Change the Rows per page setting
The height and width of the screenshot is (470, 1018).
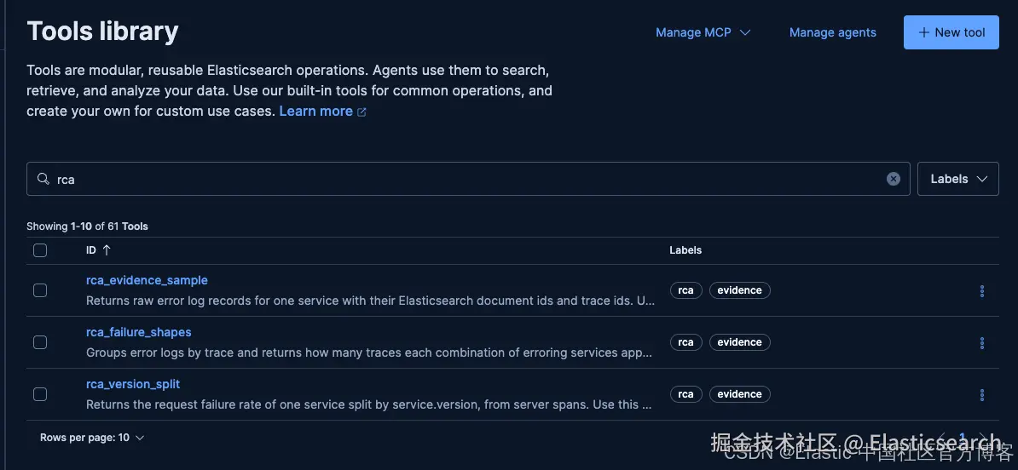(x=91, y=438)
